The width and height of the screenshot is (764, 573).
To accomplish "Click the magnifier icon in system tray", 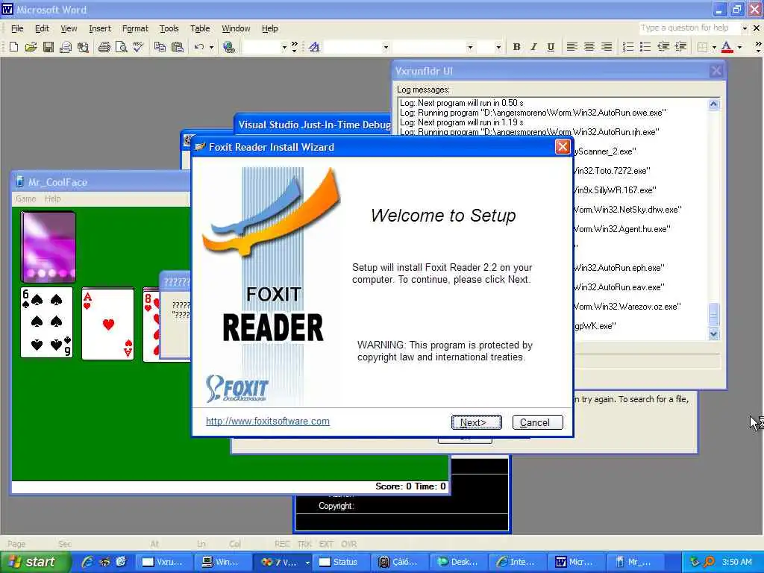I will (709, 562).
